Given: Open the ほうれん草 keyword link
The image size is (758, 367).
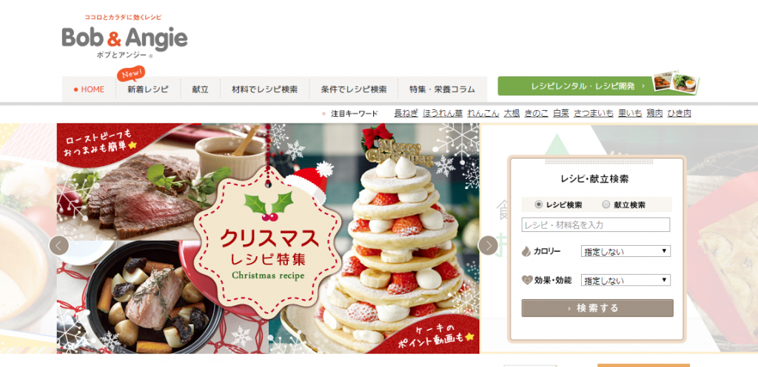Looking at the screenshot, I should click(x=443, y=114).
